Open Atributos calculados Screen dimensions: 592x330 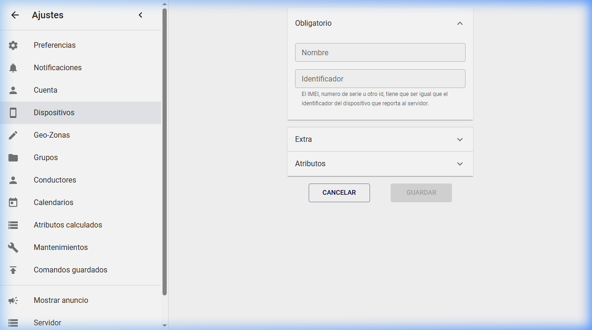pos(81,225)
